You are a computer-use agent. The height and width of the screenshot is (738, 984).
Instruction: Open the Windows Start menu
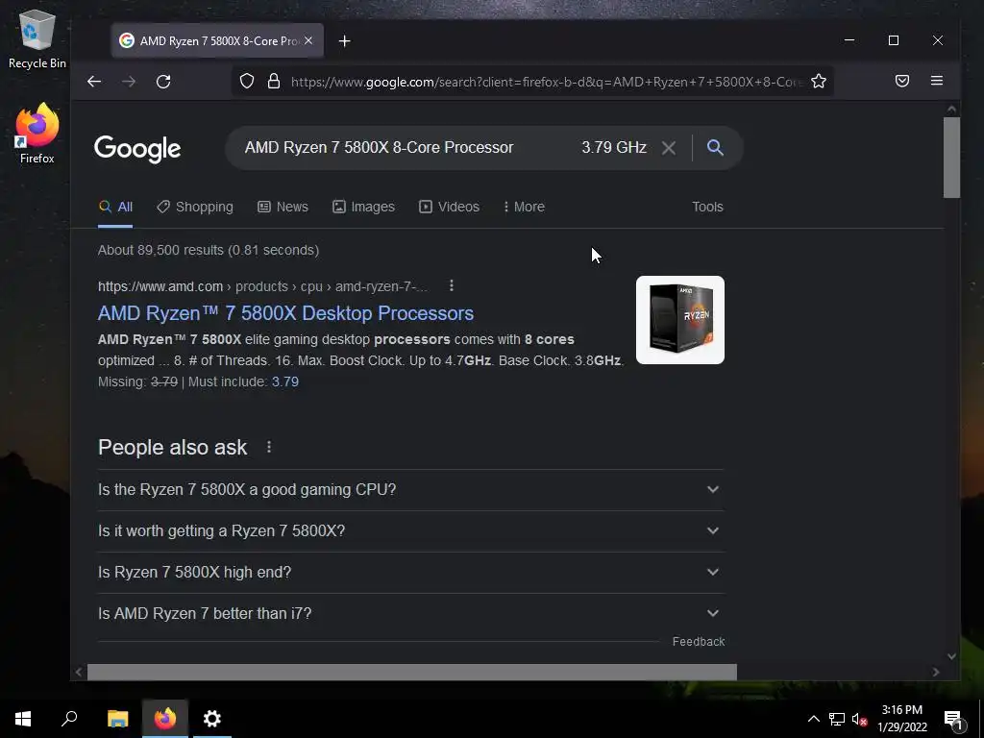tap(23, 719)
